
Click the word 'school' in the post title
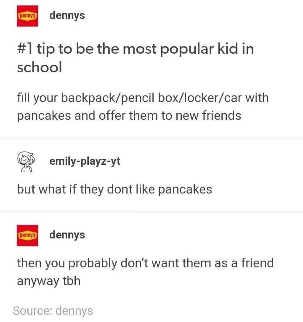40,67
